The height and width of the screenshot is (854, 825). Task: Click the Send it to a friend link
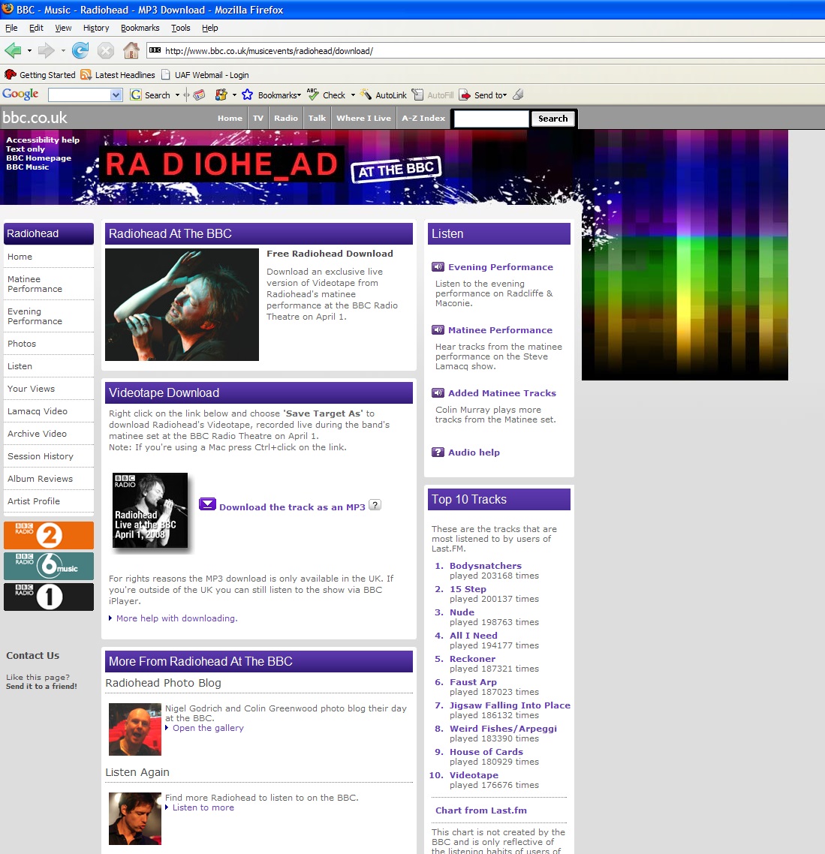(41, 686)
